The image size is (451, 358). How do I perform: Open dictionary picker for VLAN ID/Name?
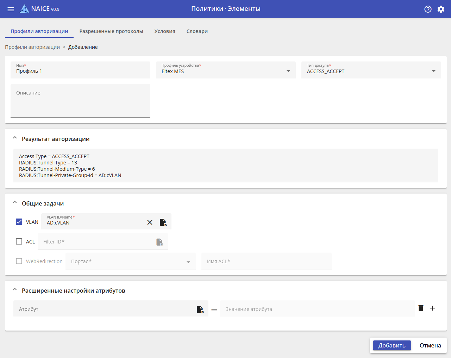(x=163, y=222)
